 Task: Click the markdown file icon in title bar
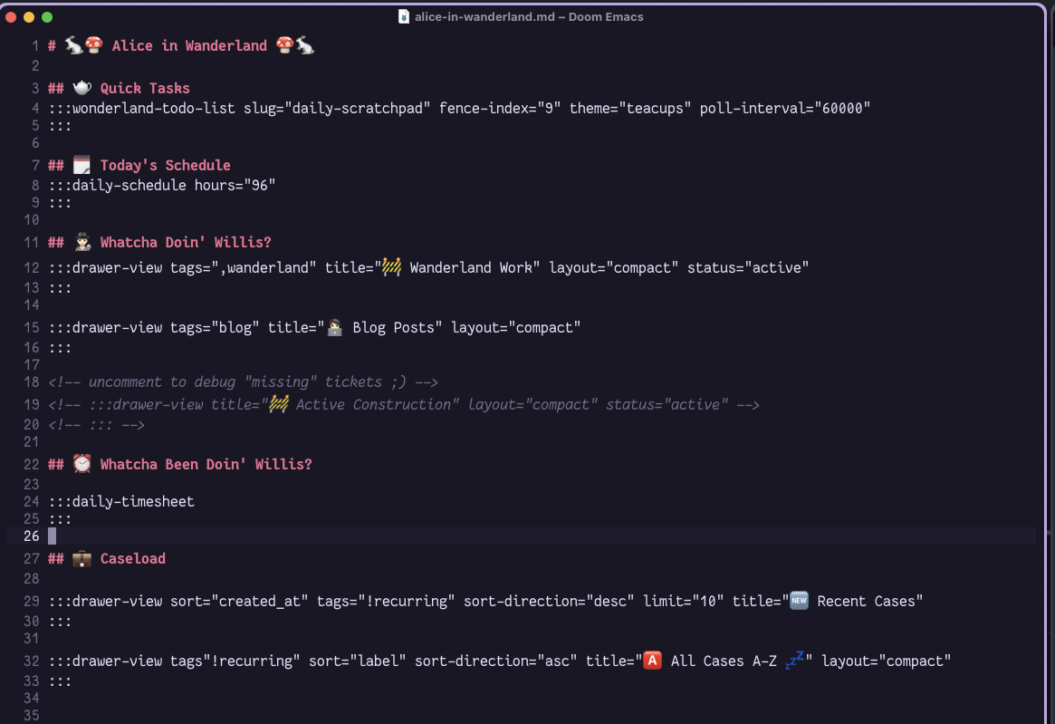pyautogui.click(x=404, y=16)
